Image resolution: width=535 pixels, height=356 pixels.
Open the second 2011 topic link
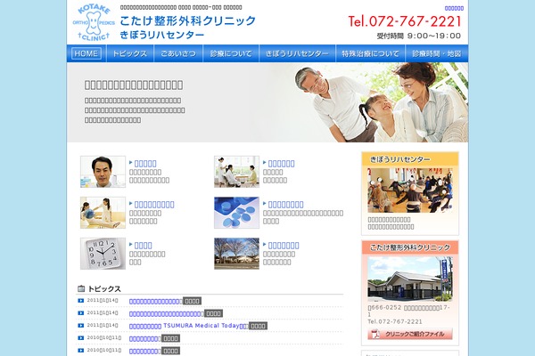(x=166, y=314)
